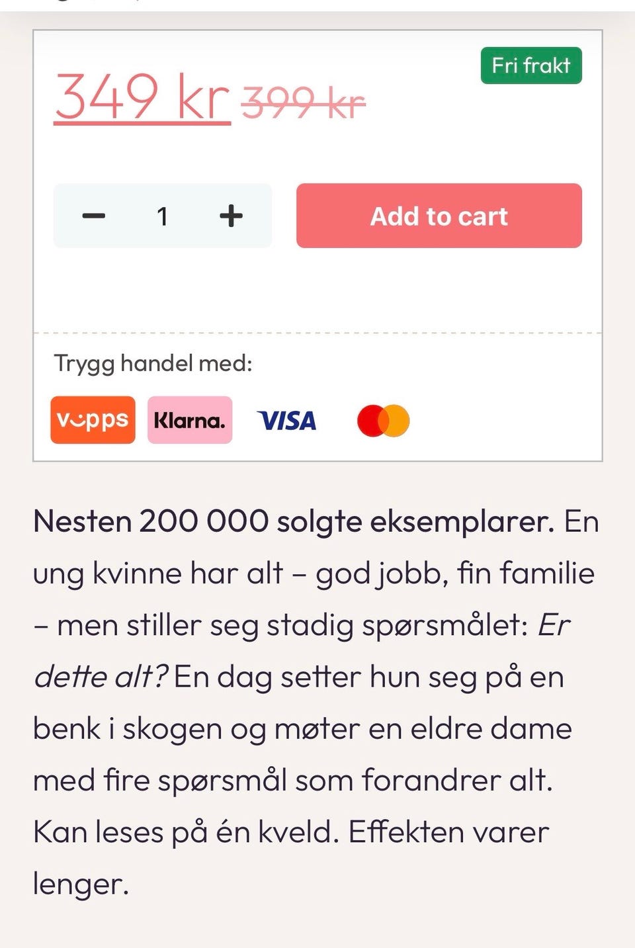Click the crossed-out 399 kr price
The height and width of the screenshot is (948, 635).
click(304, 104)
